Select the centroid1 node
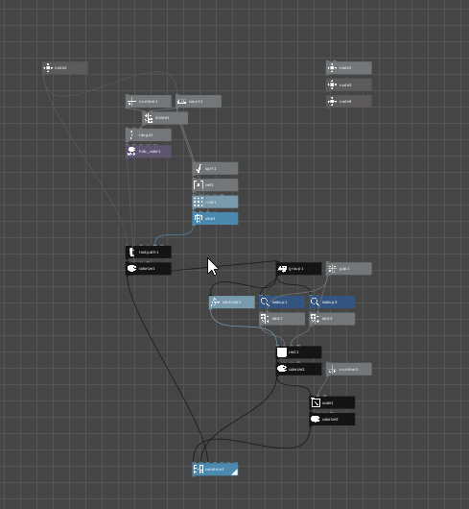This screenshot has width=469, height=509. click(232, 303)
